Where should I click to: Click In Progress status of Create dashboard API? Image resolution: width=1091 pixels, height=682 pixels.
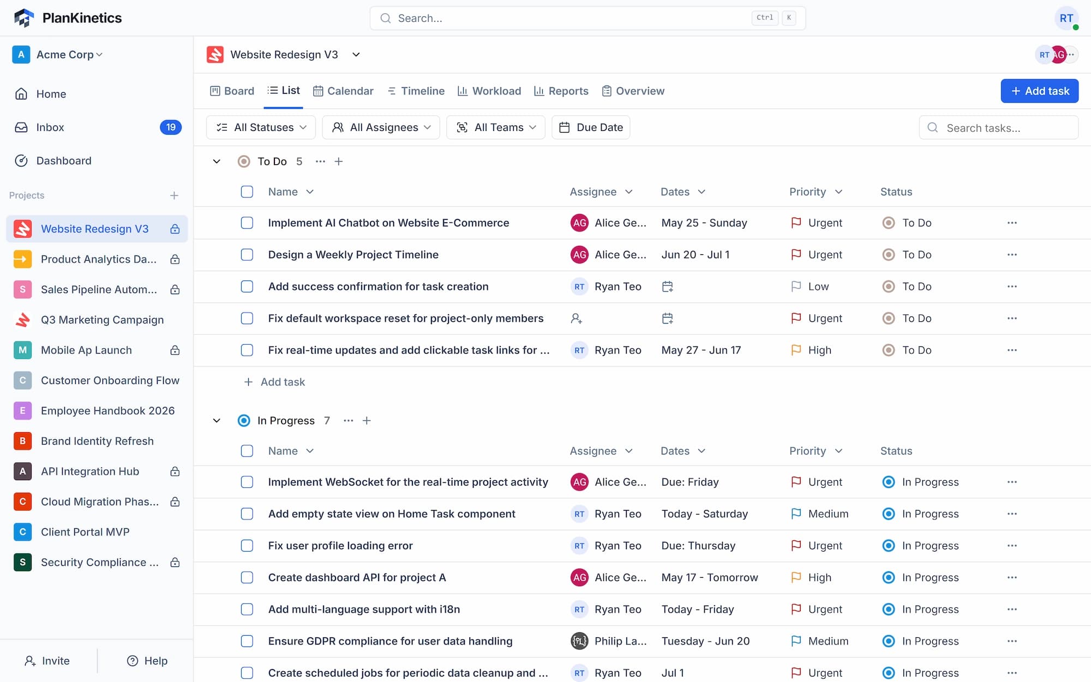920,577
